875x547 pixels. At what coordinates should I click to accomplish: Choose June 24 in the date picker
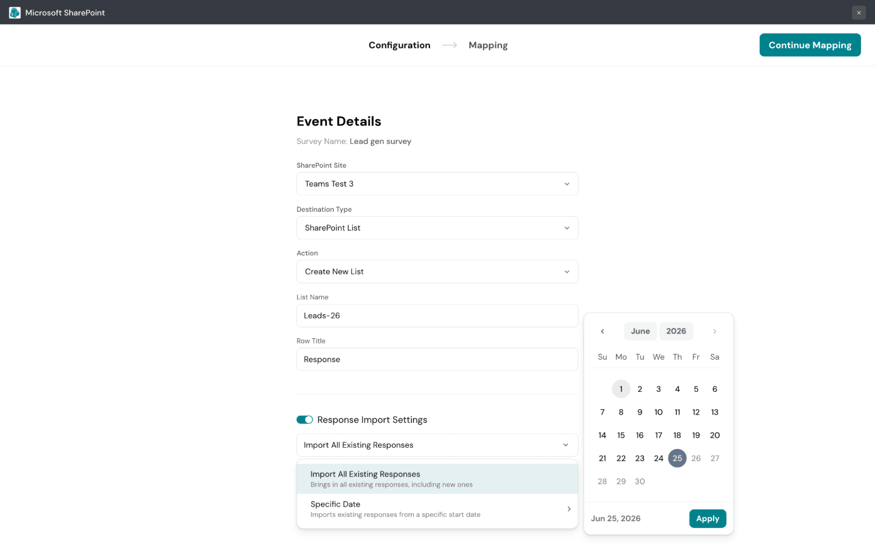(x=658, y=458)
